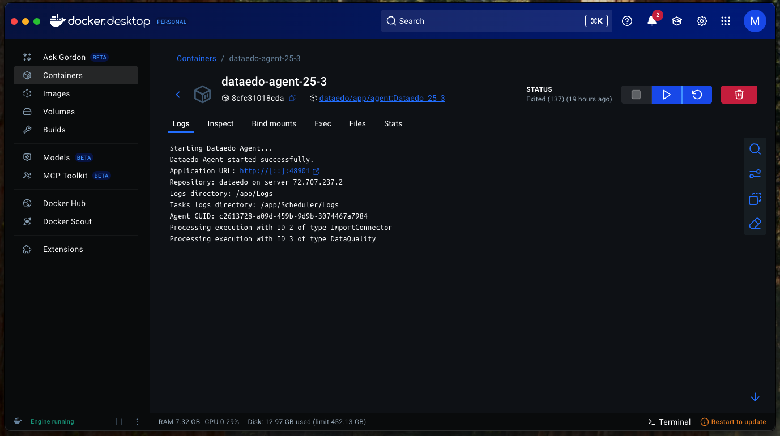The image size is (780, 436).
Task: Open Models beta section
Action: tap(75, 157)
